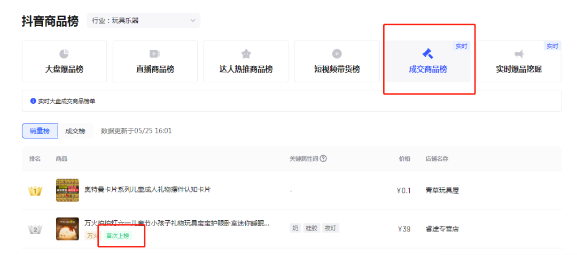Click the 奶 keyword tag
577x255 pixels.
click(x=295, y=228)
